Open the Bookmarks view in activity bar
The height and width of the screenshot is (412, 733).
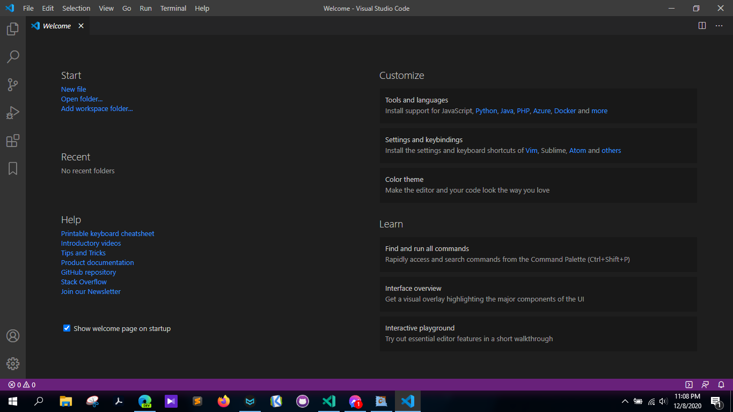point(13,168)
